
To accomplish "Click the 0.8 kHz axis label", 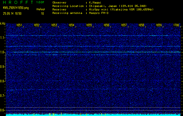I will tap(2, 81).
